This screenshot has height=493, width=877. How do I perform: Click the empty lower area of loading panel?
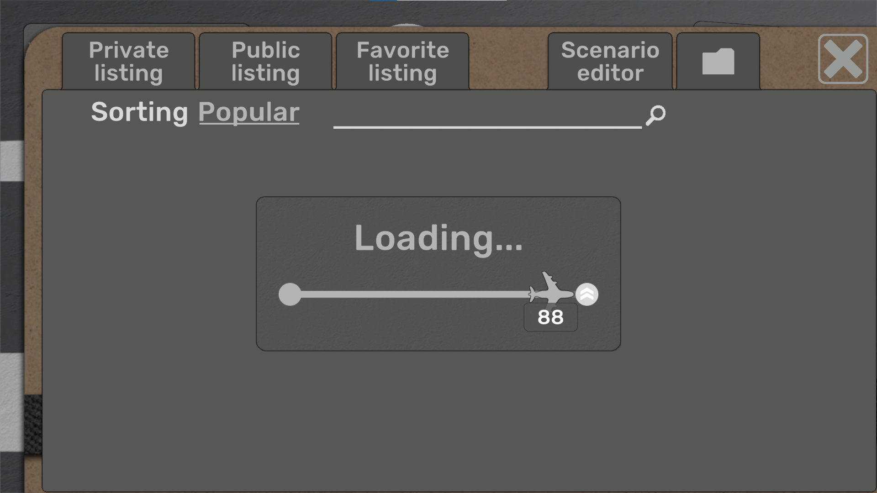tap(438, 420)
